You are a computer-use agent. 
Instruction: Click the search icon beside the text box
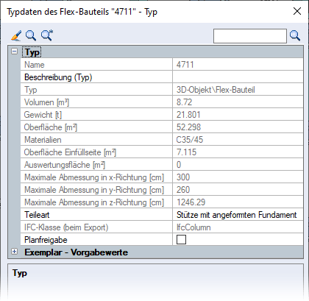(x=295, y=36)
